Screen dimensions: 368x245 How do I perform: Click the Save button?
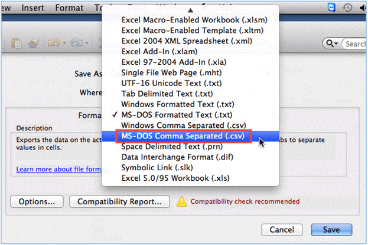point(332,229)
